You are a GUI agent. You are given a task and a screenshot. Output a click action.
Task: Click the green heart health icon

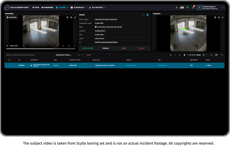188,7
